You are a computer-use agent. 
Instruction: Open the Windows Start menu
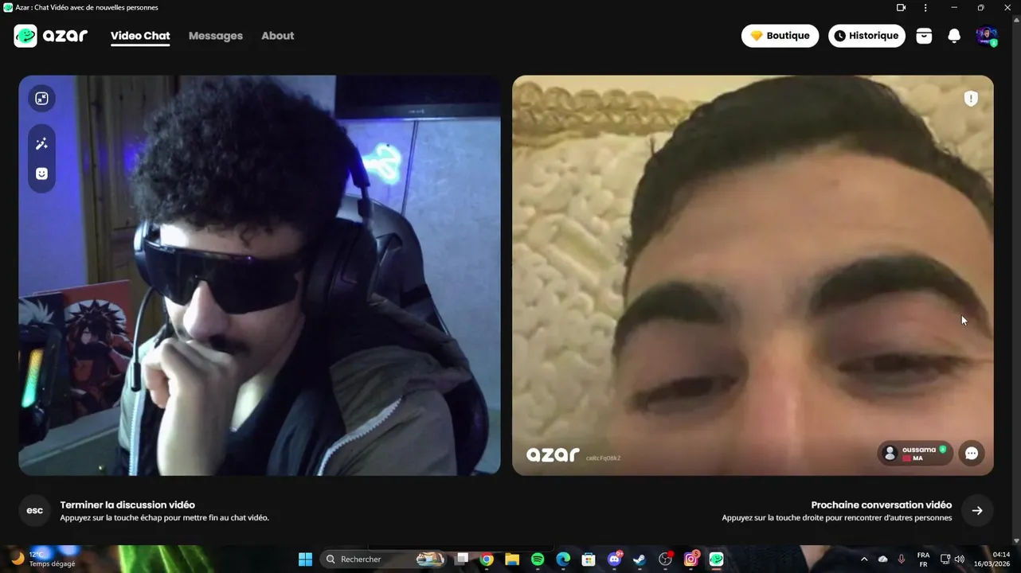[x=305, y=559]
